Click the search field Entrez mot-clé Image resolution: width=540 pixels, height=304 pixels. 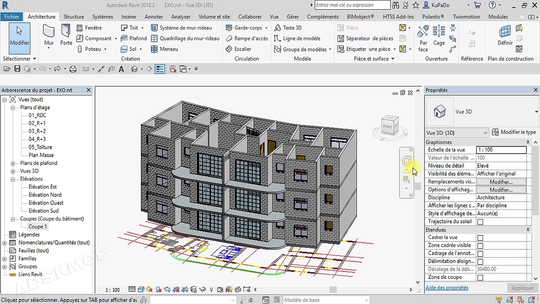(x=352, y=5)
